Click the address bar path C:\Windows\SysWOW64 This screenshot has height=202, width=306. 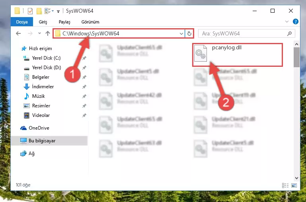pyautogui.click(x=91, y=33)
